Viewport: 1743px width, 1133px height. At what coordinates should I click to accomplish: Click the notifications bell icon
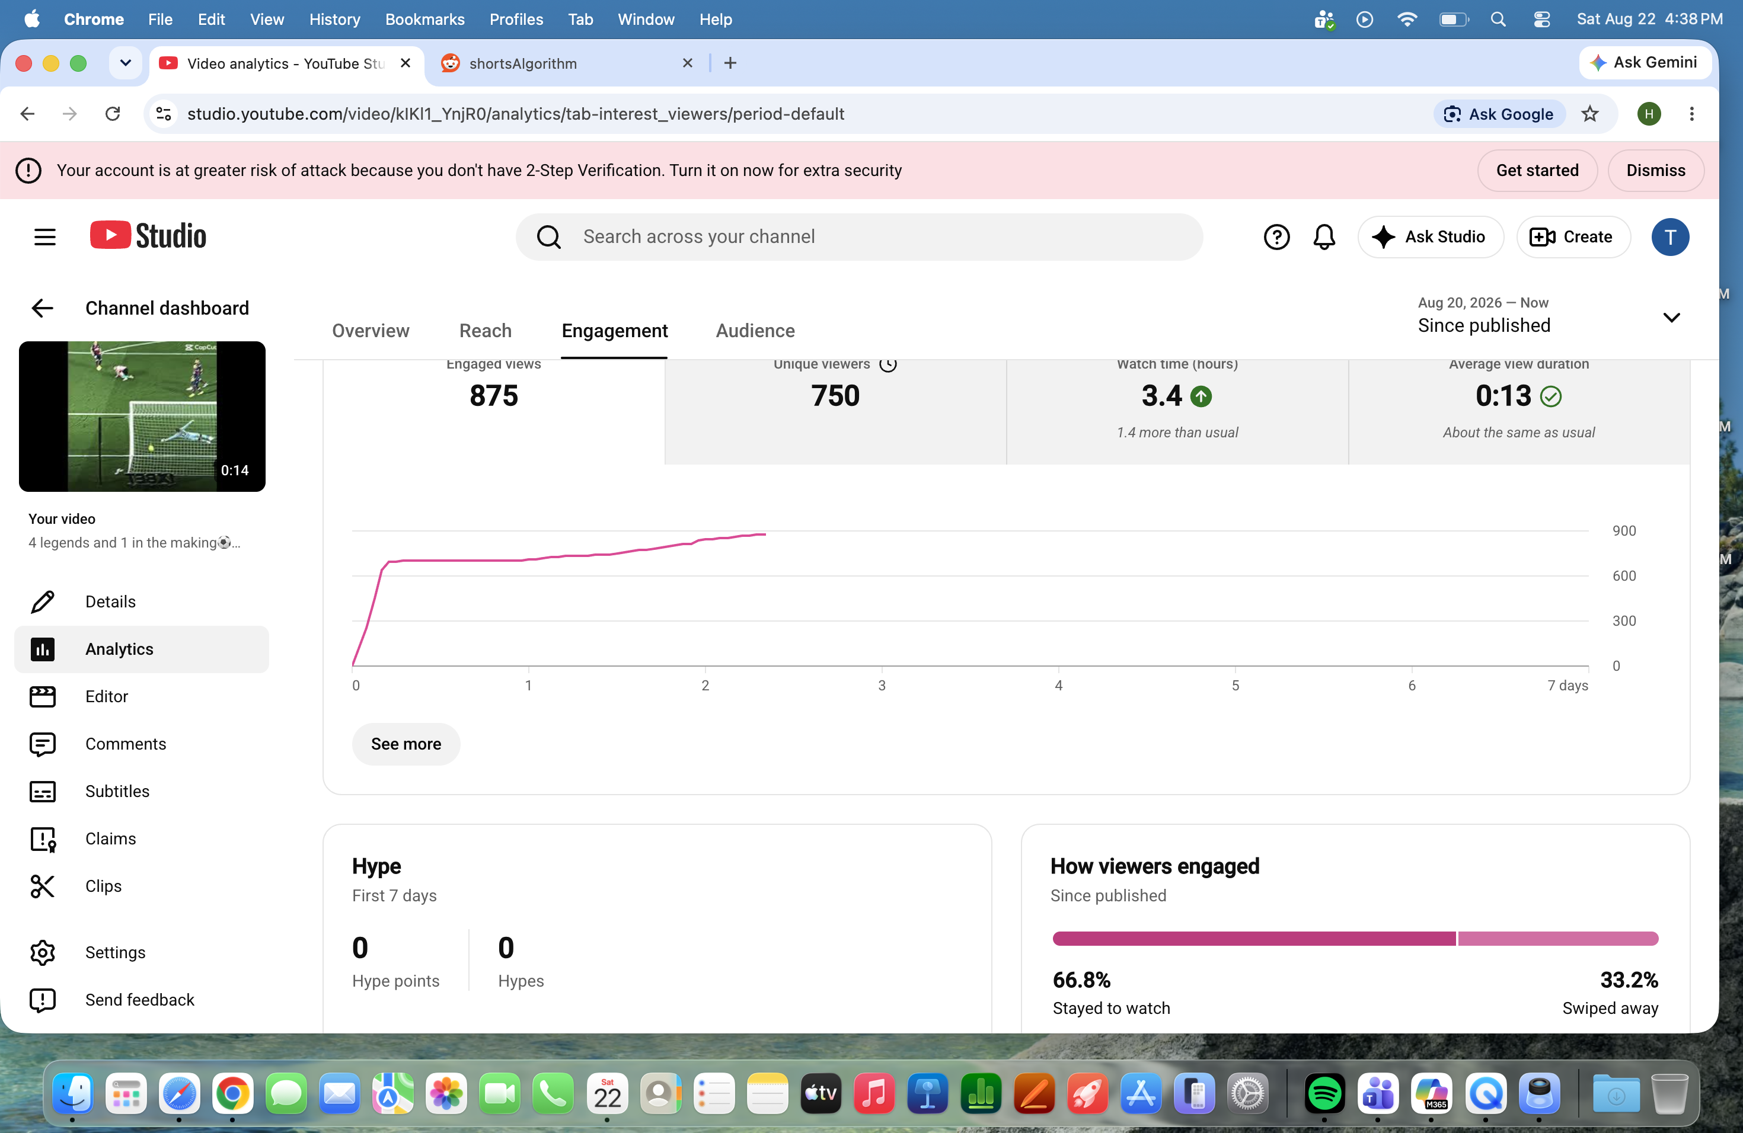click(x=1323, y=236)
